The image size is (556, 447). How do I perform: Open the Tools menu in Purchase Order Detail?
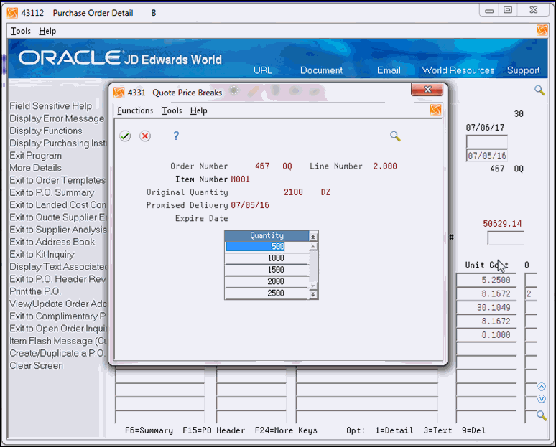21,31
